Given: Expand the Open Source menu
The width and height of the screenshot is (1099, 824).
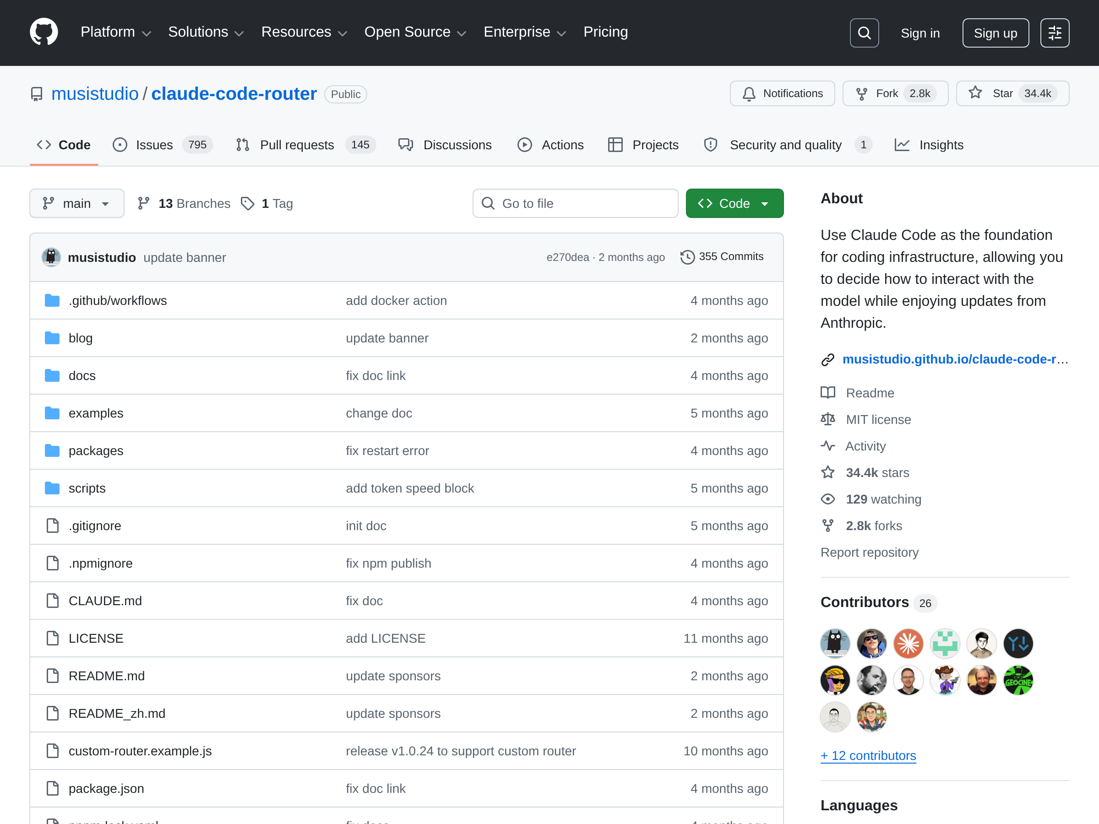Looking at the screenshot, I should click(x=415, y=33).
